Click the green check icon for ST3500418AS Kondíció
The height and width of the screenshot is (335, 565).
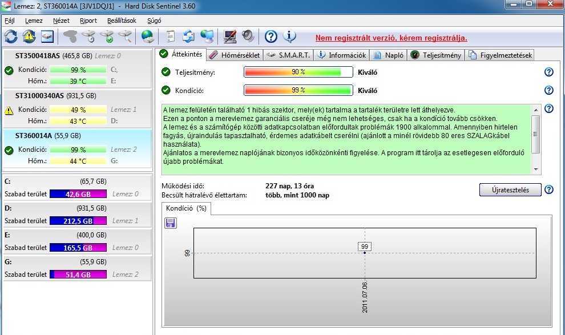(x=9, y=70)
